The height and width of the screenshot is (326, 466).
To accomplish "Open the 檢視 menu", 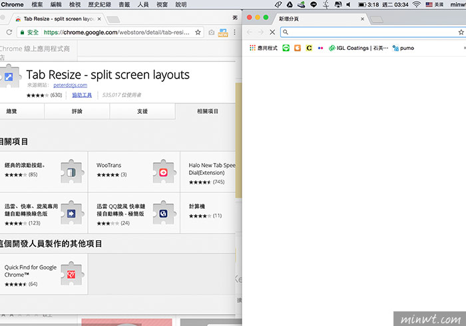I will (75, 5).
